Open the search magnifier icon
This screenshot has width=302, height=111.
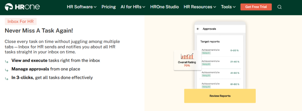point(280,7)
